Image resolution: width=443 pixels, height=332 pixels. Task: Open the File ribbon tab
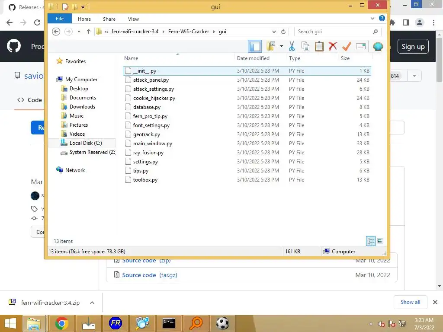60,19
